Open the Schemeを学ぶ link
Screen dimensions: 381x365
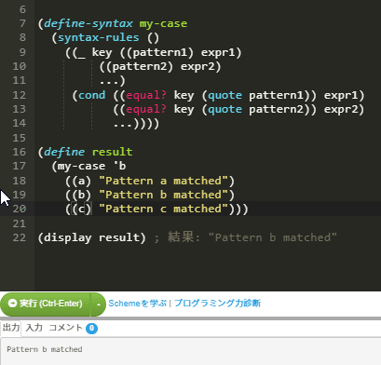pos(138,304)
